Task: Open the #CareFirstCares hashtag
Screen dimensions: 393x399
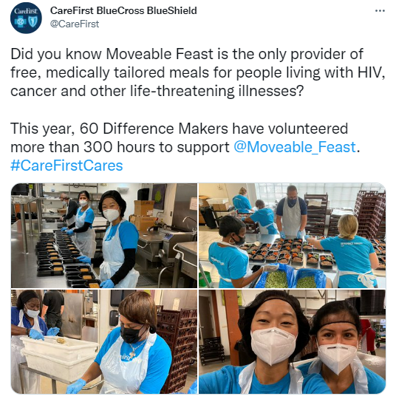Action: [66, 166]
